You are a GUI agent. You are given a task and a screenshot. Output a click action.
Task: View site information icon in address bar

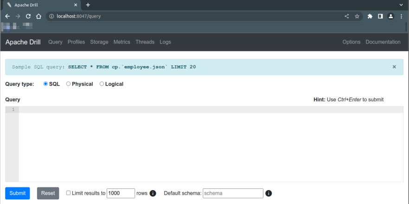click(51, 16)
